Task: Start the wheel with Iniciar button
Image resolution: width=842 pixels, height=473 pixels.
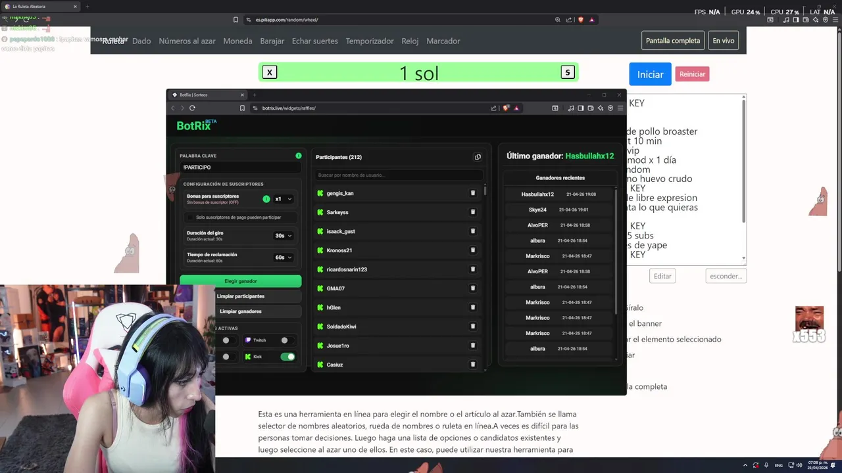Action: pos(650,74)
